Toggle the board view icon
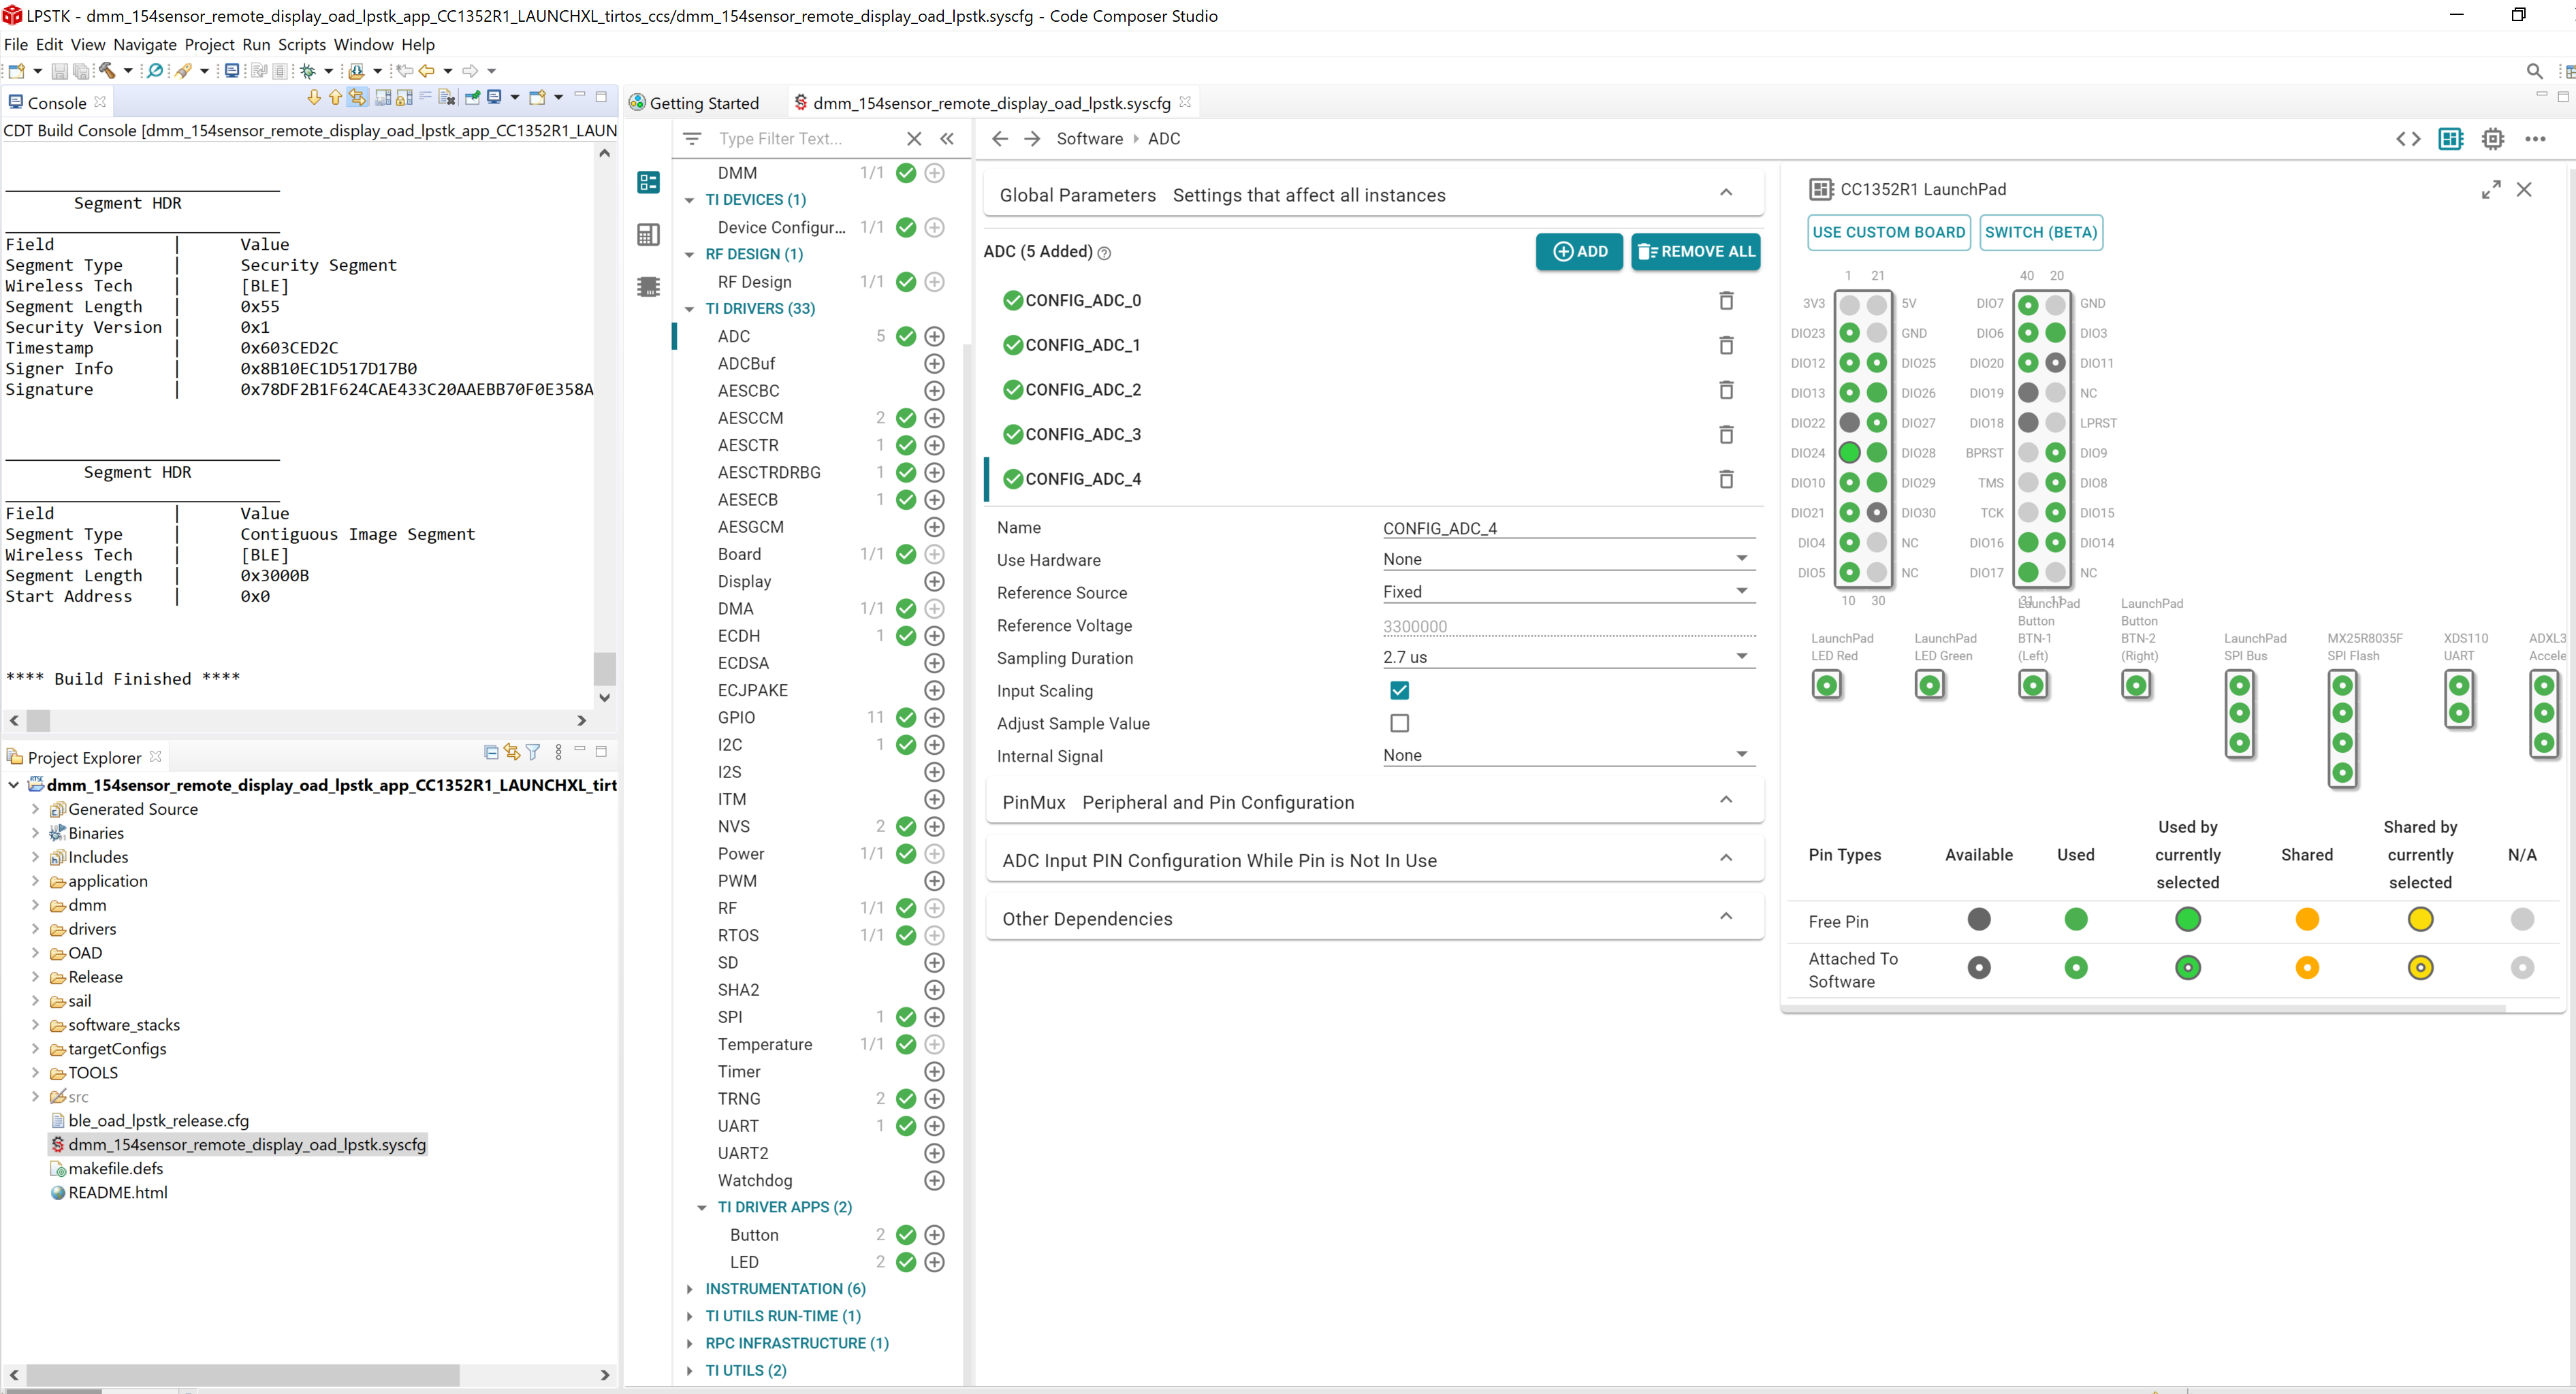Screen dimensions: 2576x1394 click(x=2450, y=139)
